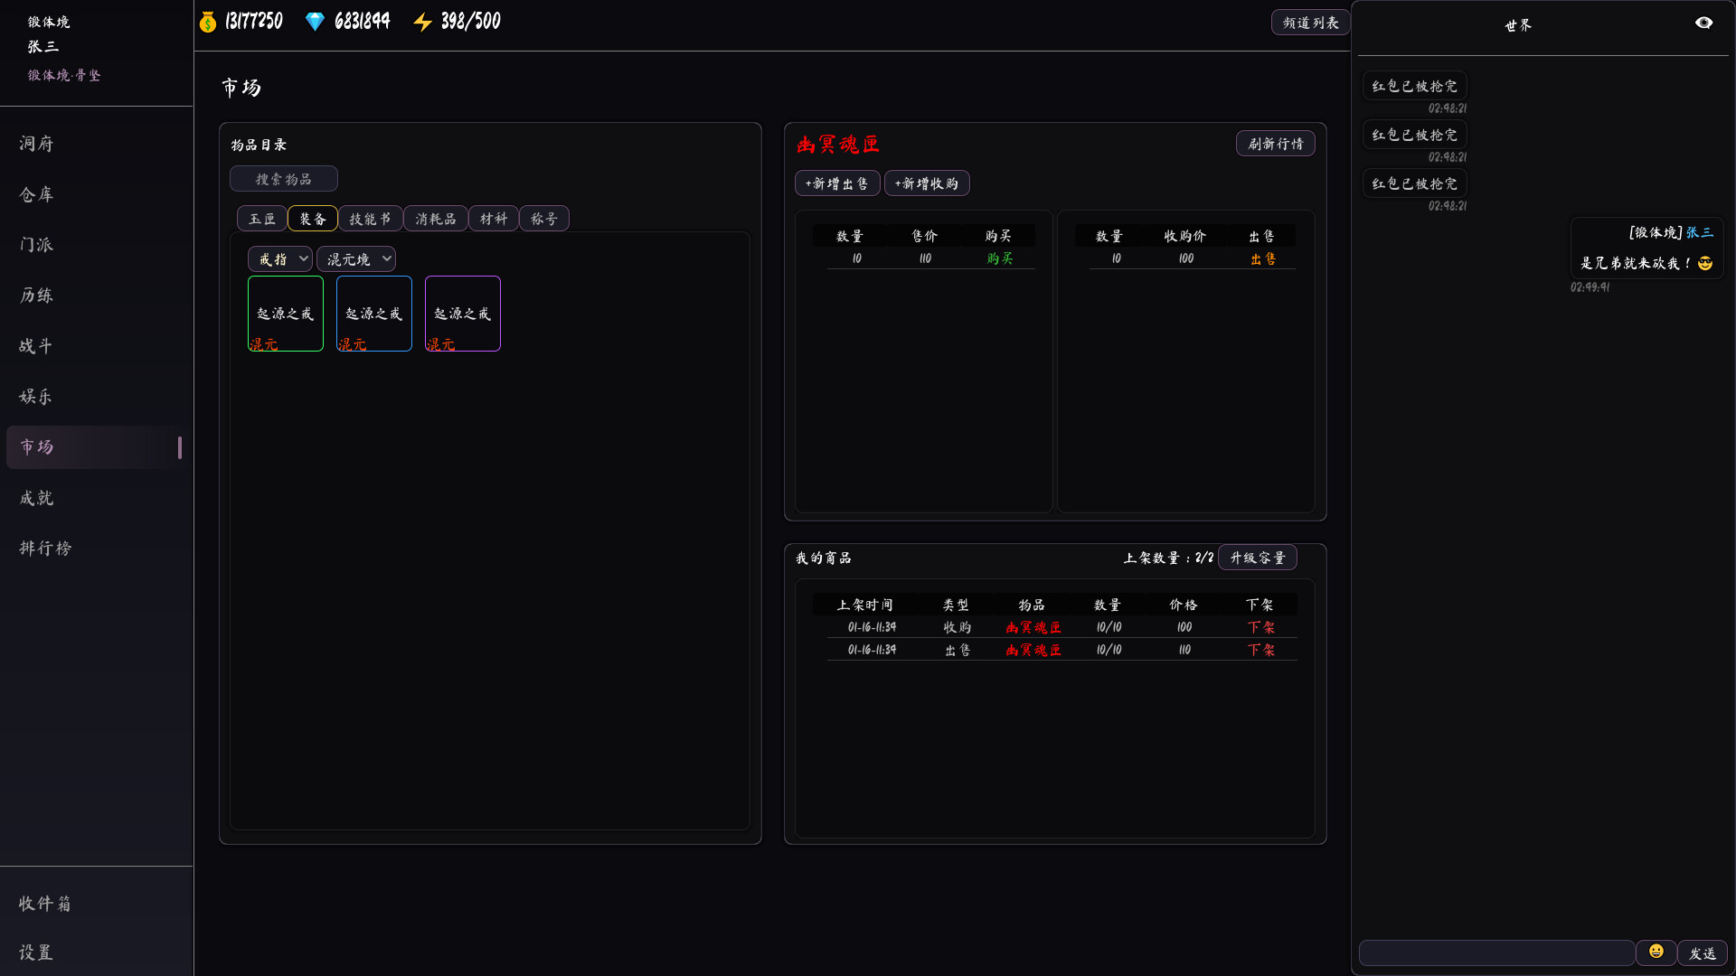The height and width of the screenshot is (976, 1736).
Task: Click 下架 on the 收购 listing
Action: [x=1260, y=627]
